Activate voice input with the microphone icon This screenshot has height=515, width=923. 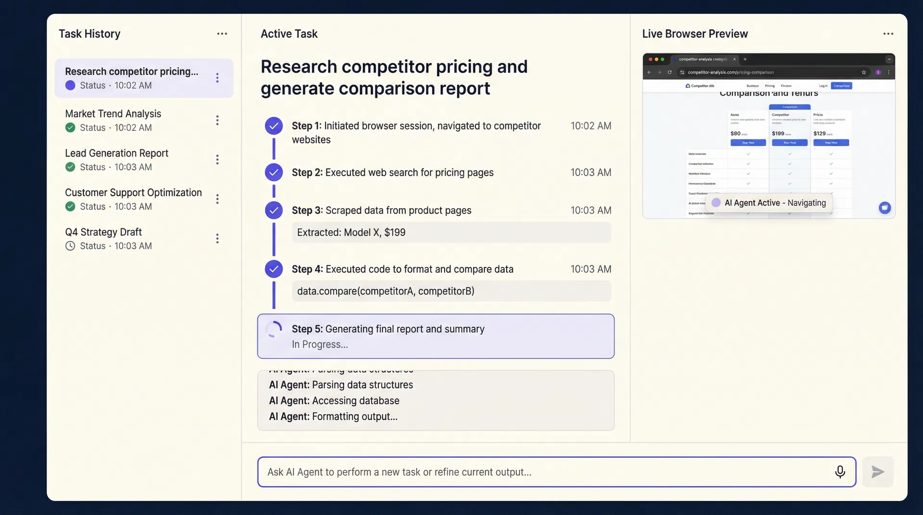[840, 472]
